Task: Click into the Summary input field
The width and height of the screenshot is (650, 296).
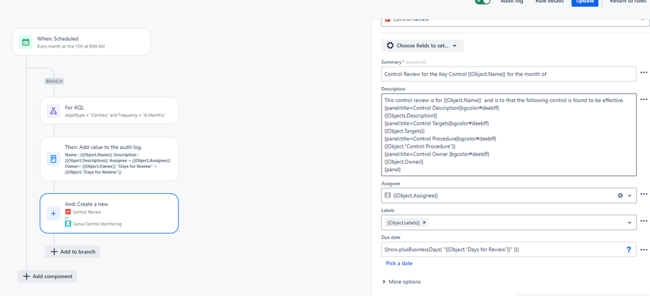Action: tap(509, 74)
